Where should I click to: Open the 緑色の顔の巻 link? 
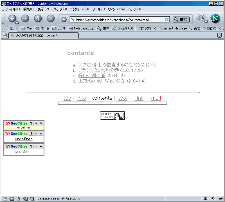(x=92, y=75)
